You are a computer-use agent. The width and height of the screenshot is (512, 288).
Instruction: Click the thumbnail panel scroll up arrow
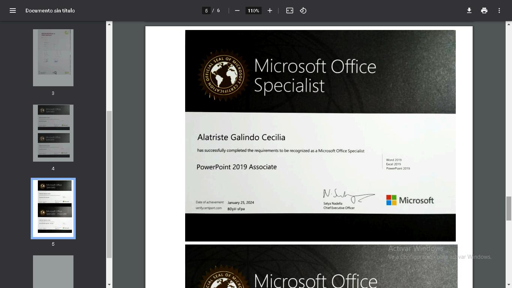point(109,24)
